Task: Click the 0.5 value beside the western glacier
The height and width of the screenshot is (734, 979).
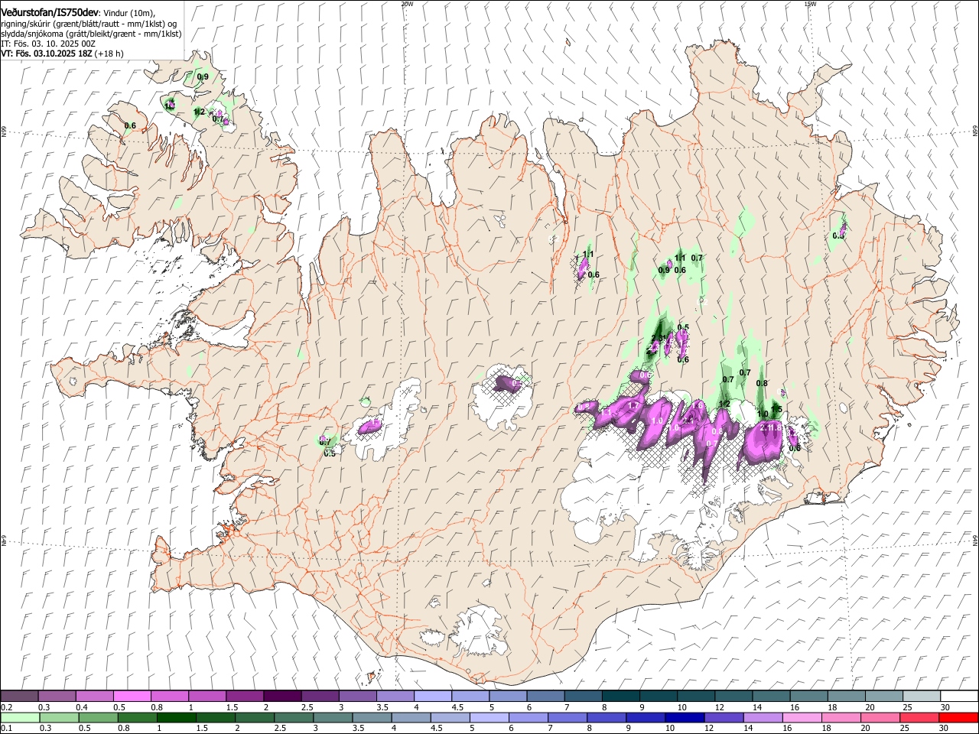Action: pos(329,453)
